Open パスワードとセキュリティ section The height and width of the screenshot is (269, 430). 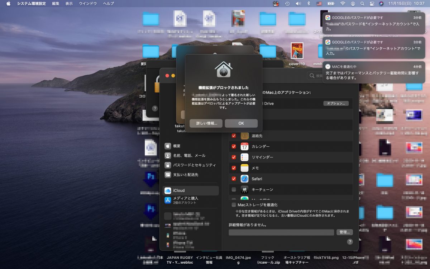191,165
